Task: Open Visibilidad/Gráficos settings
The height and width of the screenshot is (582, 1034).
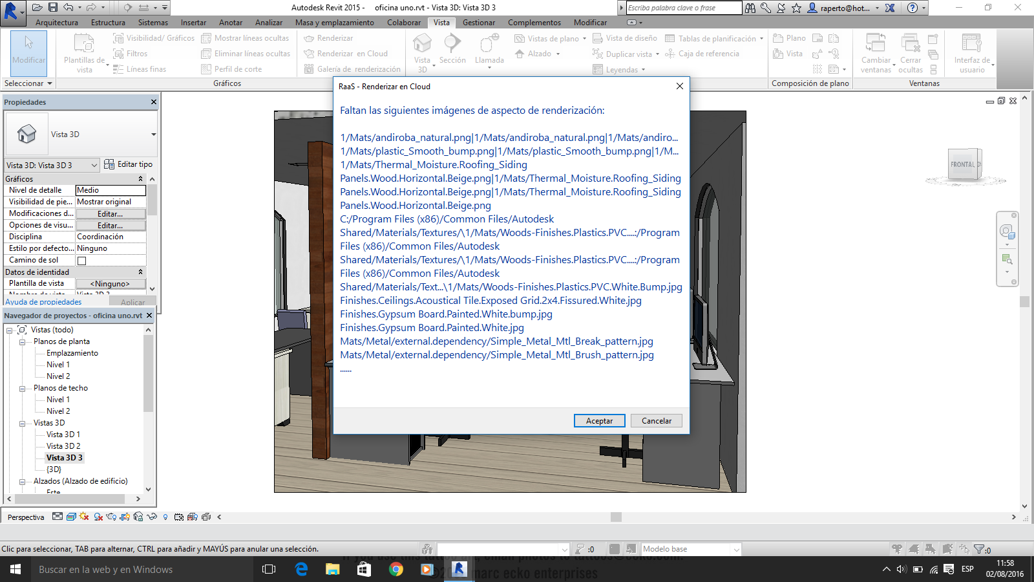Action: click(154, 38)
